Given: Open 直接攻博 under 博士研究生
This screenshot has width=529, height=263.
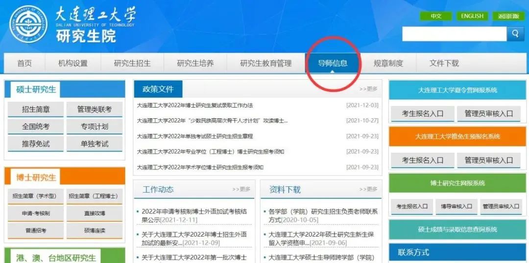Looking at the screenshot, I should click(x=95, y=214).
